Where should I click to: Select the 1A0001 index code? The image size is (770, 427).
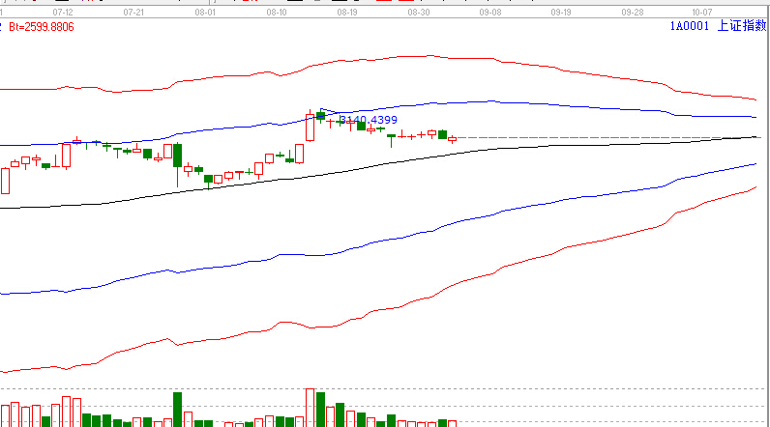(689, 26)
